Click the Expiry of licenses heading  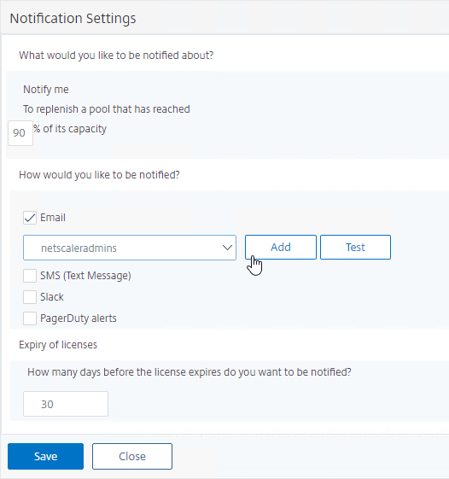coord(58,345)
